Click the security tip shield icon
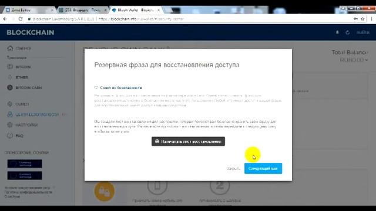The width and height of the screenshot is (376, 211). click(x=96, y=88)
